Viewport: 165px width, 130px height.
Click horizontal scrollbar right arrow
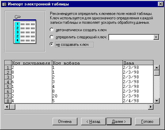151,107
